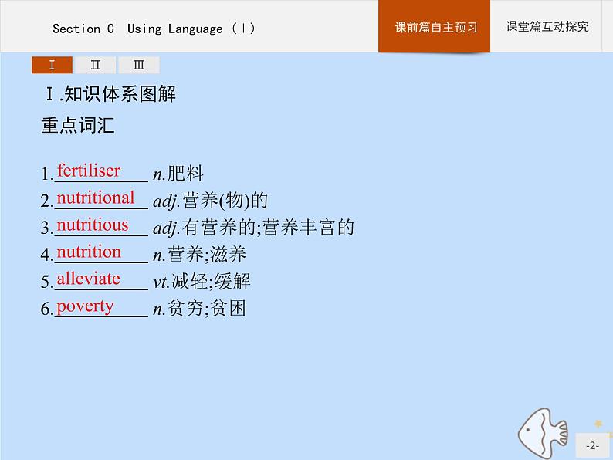Click the definition adj.有营养的;营养丰富的

(x=254, y=228)
